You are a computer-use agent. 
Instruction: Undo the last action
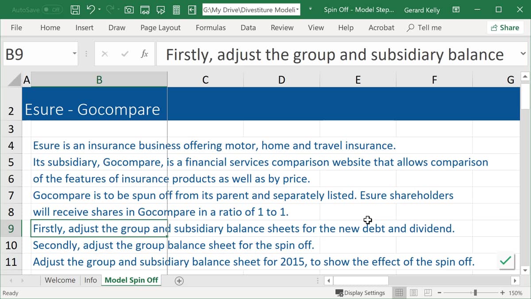[x=91, y=9]
